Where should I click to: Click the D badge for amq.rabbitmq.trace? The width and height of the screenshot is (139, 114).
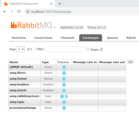pyautogui.click(x=62, y=96)
